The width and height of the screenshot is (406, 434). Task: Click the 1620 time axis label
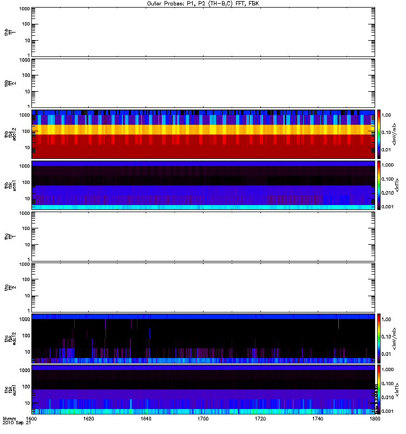(89, 418)
